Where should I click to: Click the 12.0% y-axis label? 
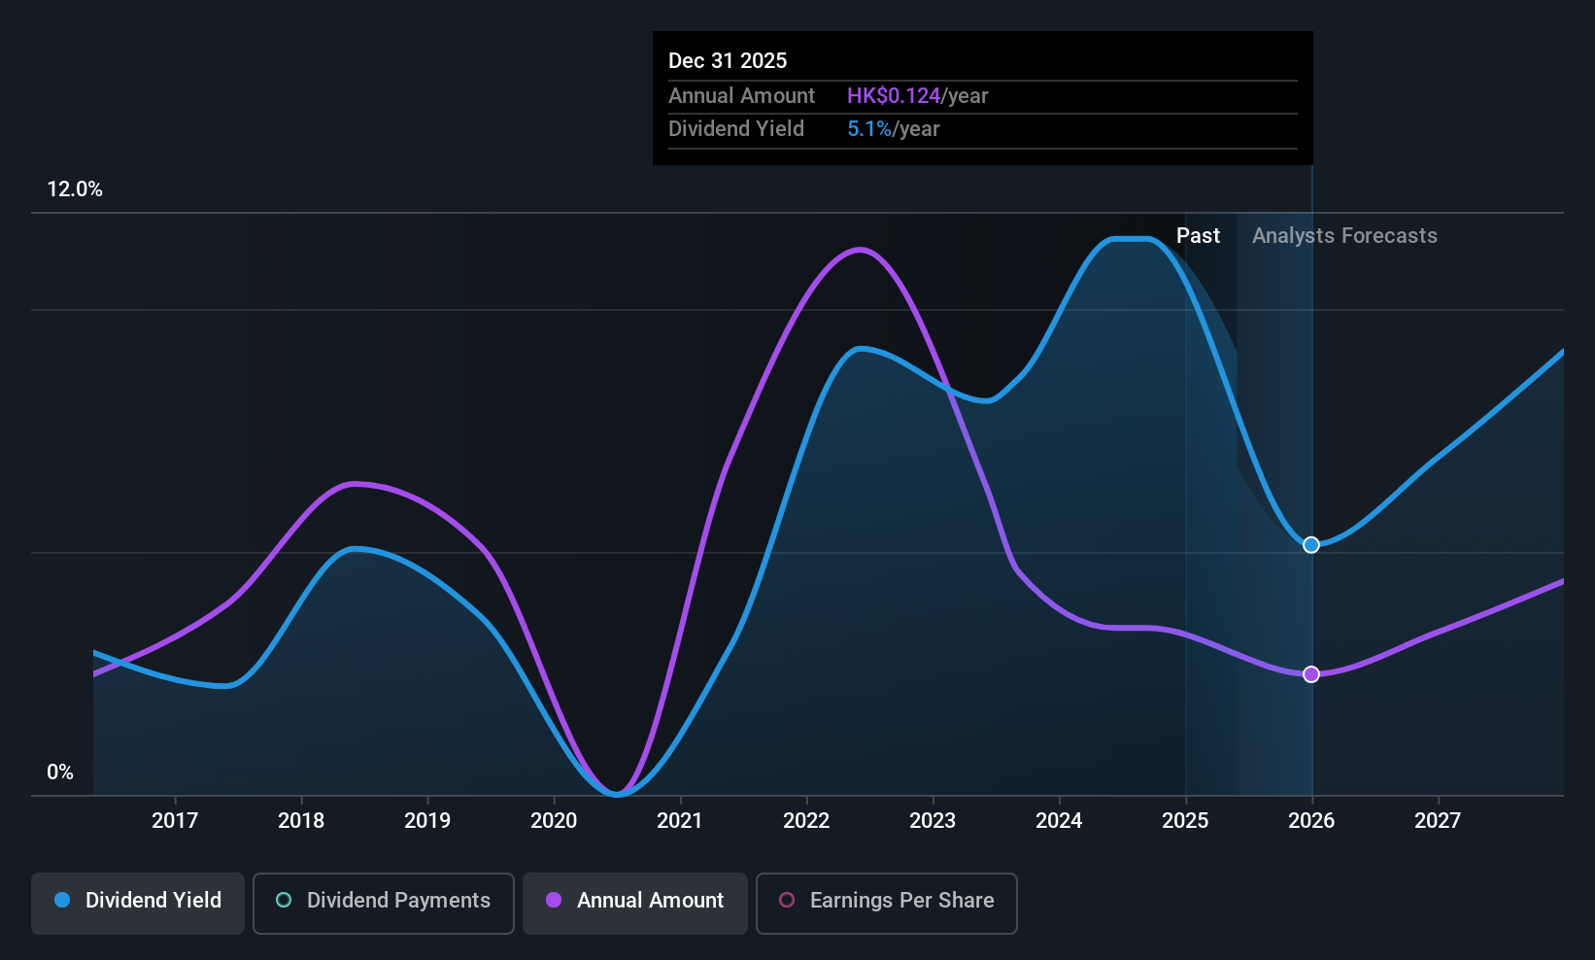click(x=75, y=189)
